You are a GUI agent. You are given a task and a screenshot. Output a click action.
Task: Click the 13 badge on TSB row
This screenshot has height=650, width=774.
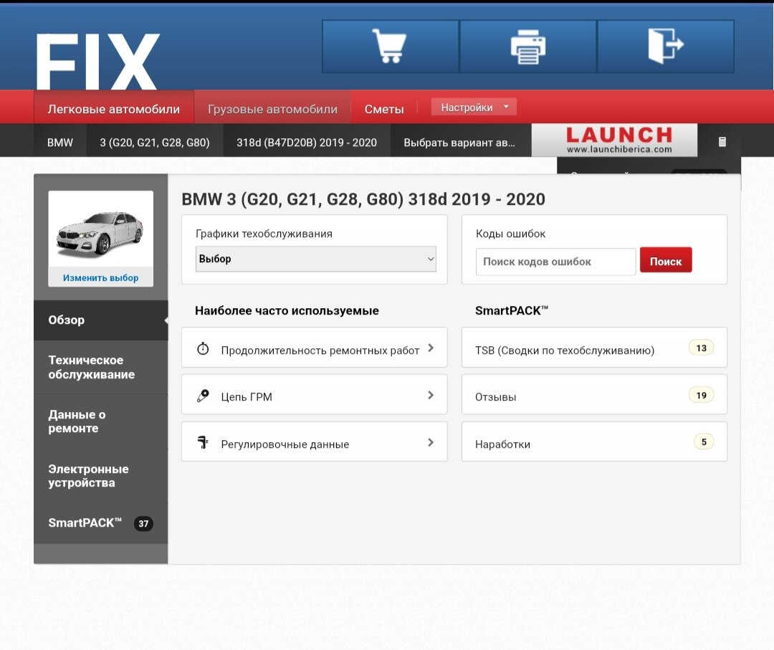pos(701,348)
